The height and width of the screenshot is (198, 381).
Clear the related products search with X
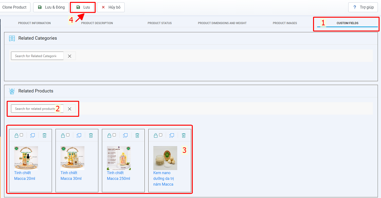[70, 109]
